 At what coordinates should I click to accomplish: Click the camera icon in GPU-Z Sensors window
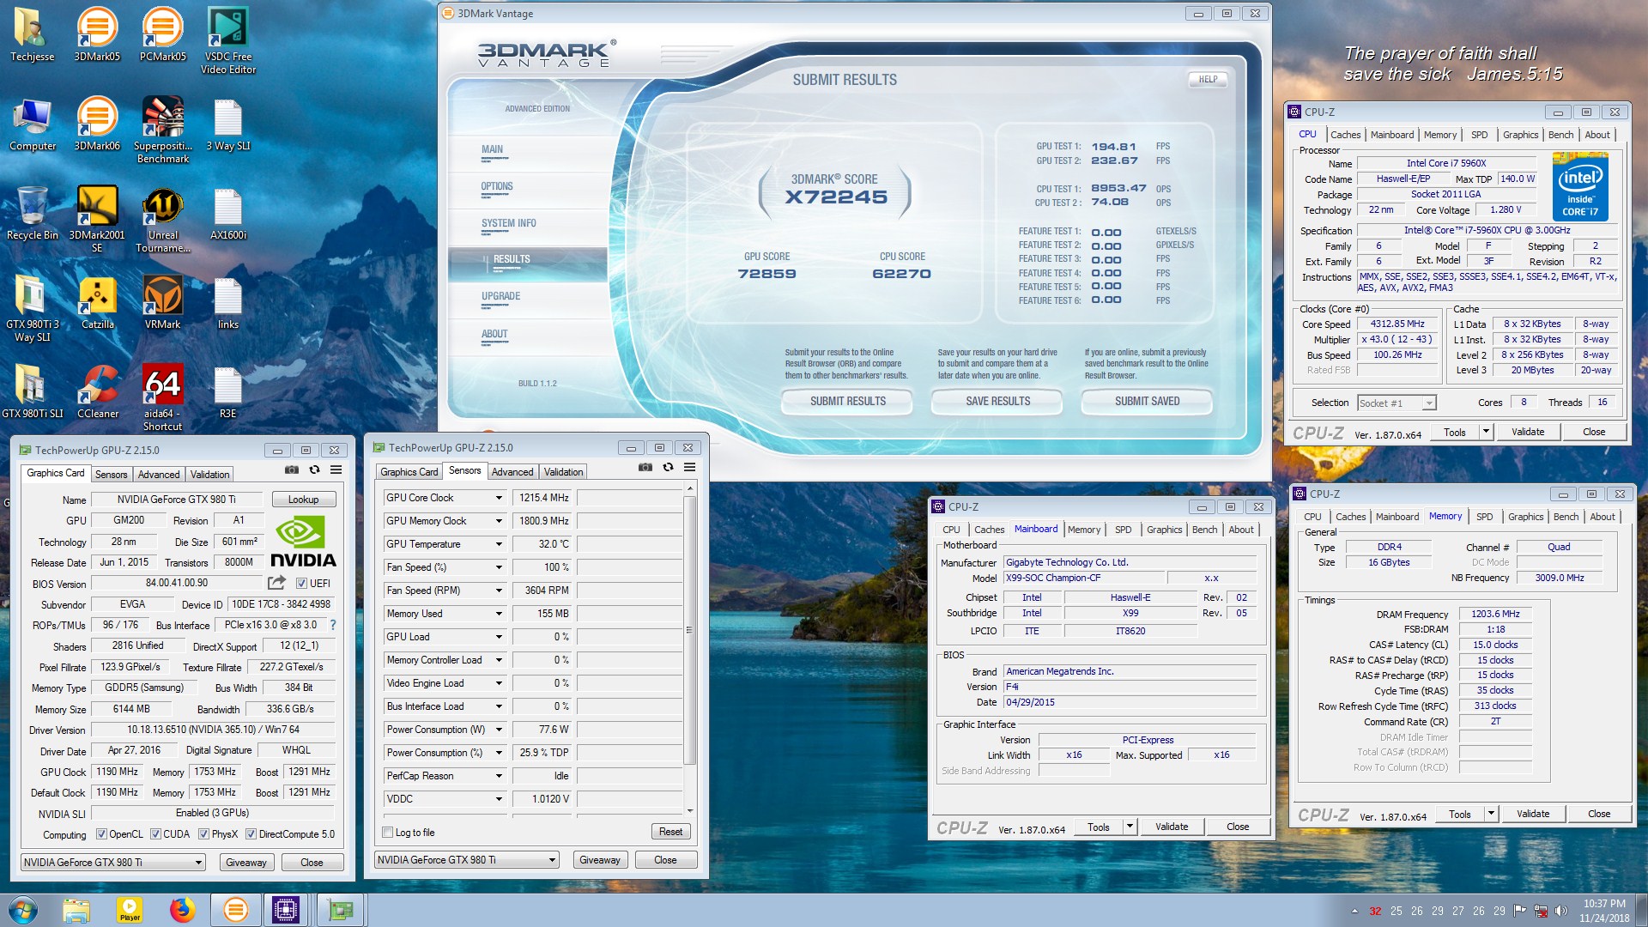click(x=645, y=467)
